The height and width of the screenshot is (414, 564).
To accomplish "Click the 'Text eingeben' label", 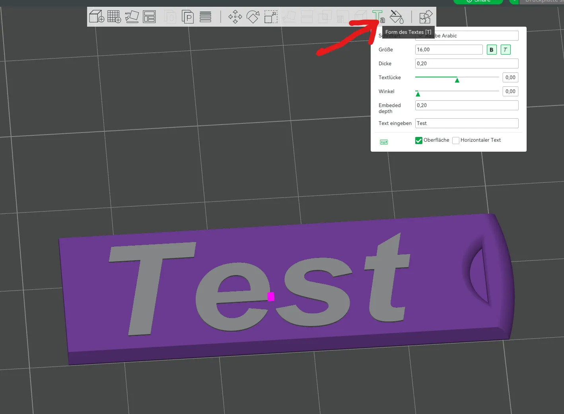I will [x=395, y=123].
